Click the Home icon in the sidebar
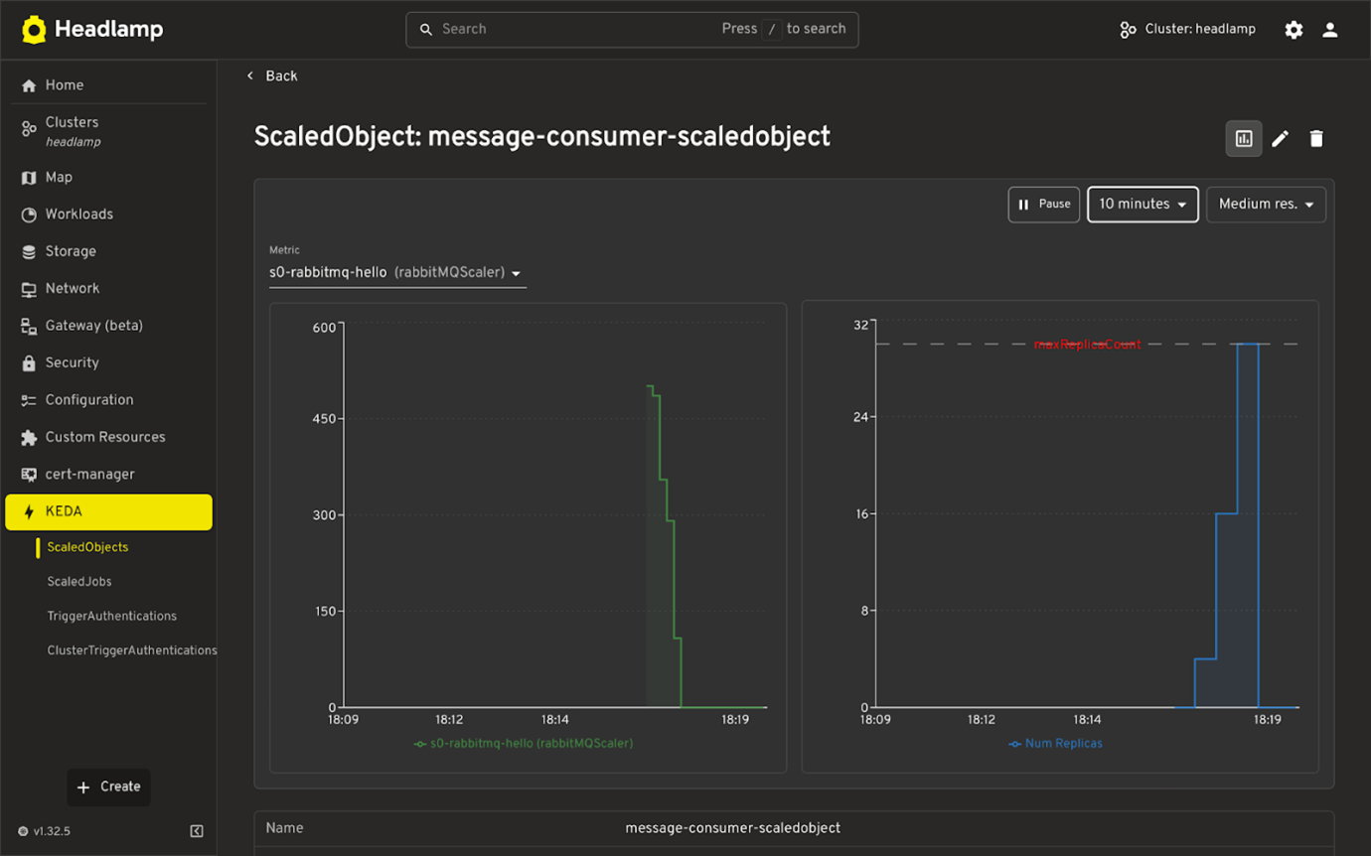The height and width of the screenshot is (856, 1371). (x=29, y=86)
